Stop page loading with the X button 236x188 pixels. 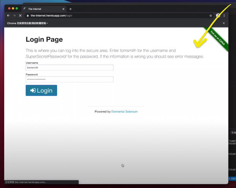pos(20,15)
